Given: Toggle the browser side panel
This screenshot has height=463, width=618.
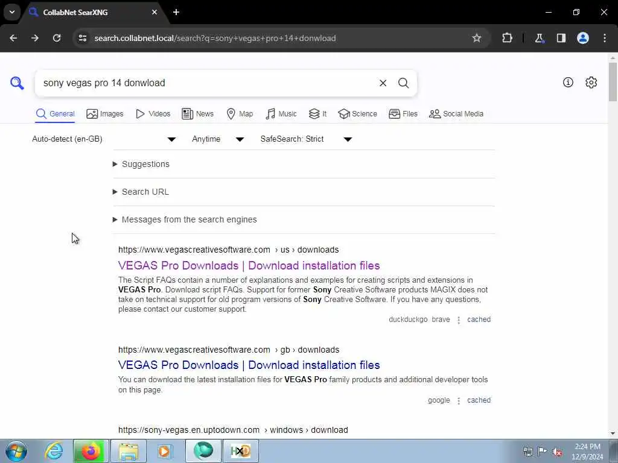Looking at the screenshot, I should (561, 38).
